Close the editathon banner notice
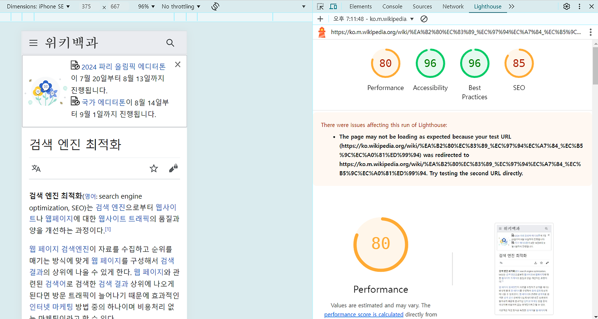598x319 pixels. click(x=178, y=64)
